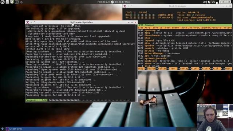Open the network up/down arrows tray icon
This screenshot has width=233, height=131.
click(209, 2)
